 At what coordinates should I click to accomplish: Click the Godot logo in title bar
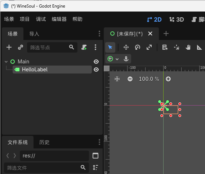[x=6, y=6]
